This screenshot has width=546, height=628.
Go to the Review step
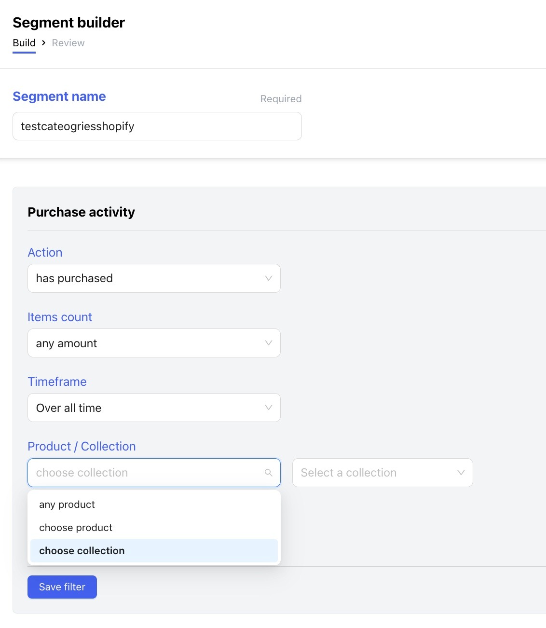coord(68,43)
